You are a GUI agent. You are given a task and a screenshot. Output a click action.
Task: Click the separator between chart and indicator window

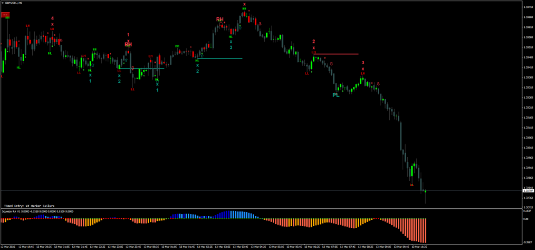tap(261, 209)
